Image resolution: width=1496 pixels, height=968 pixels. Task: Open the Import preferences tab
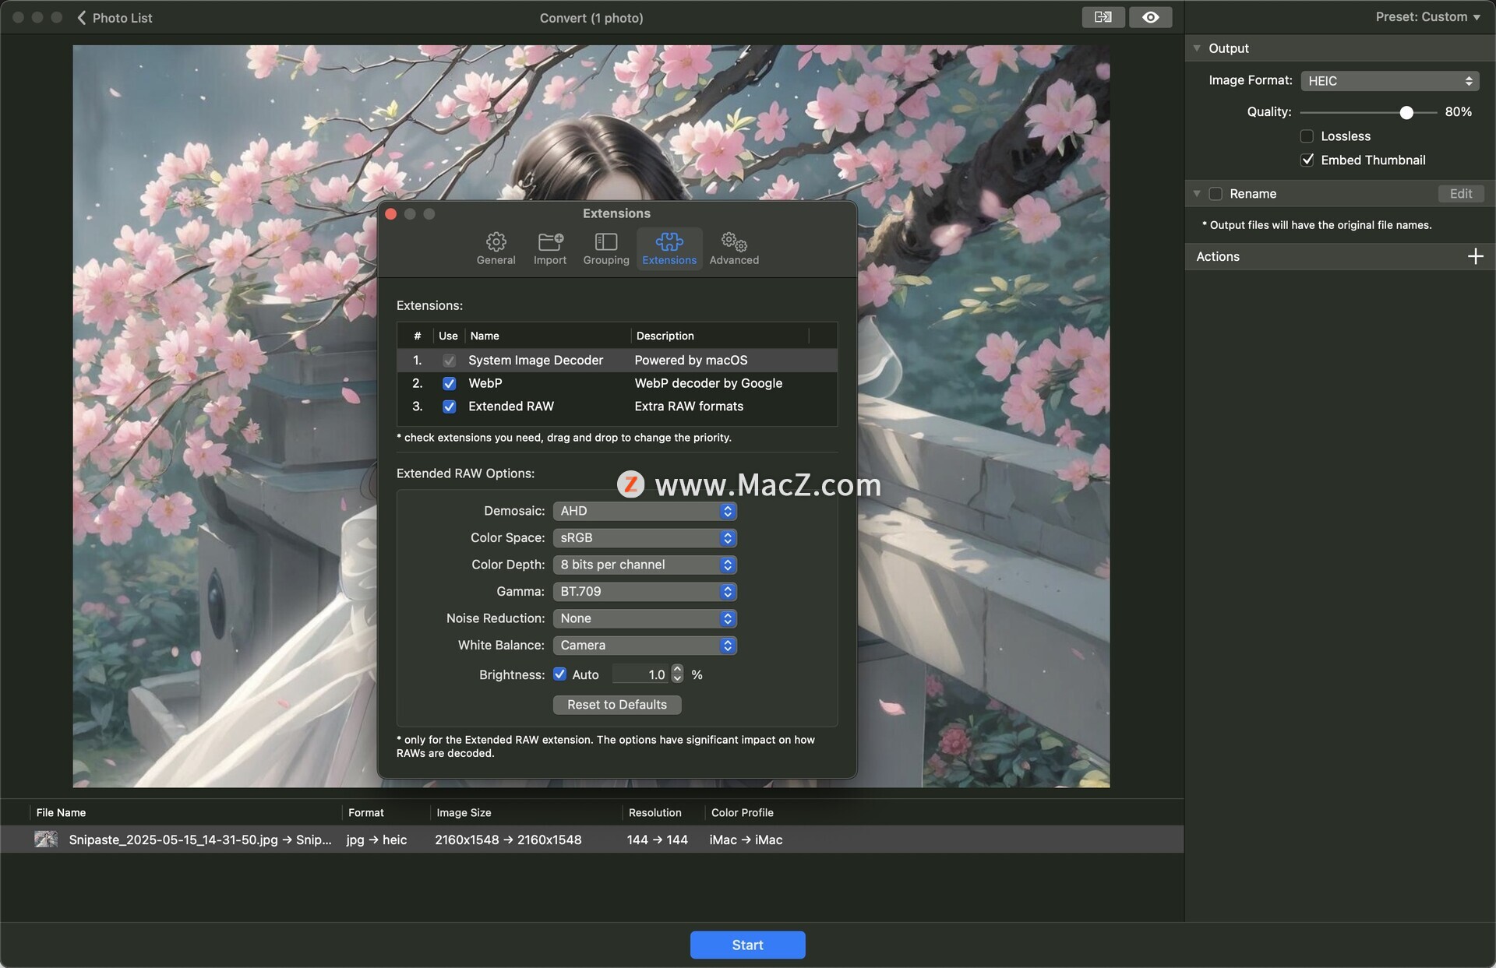pos(550,248)
